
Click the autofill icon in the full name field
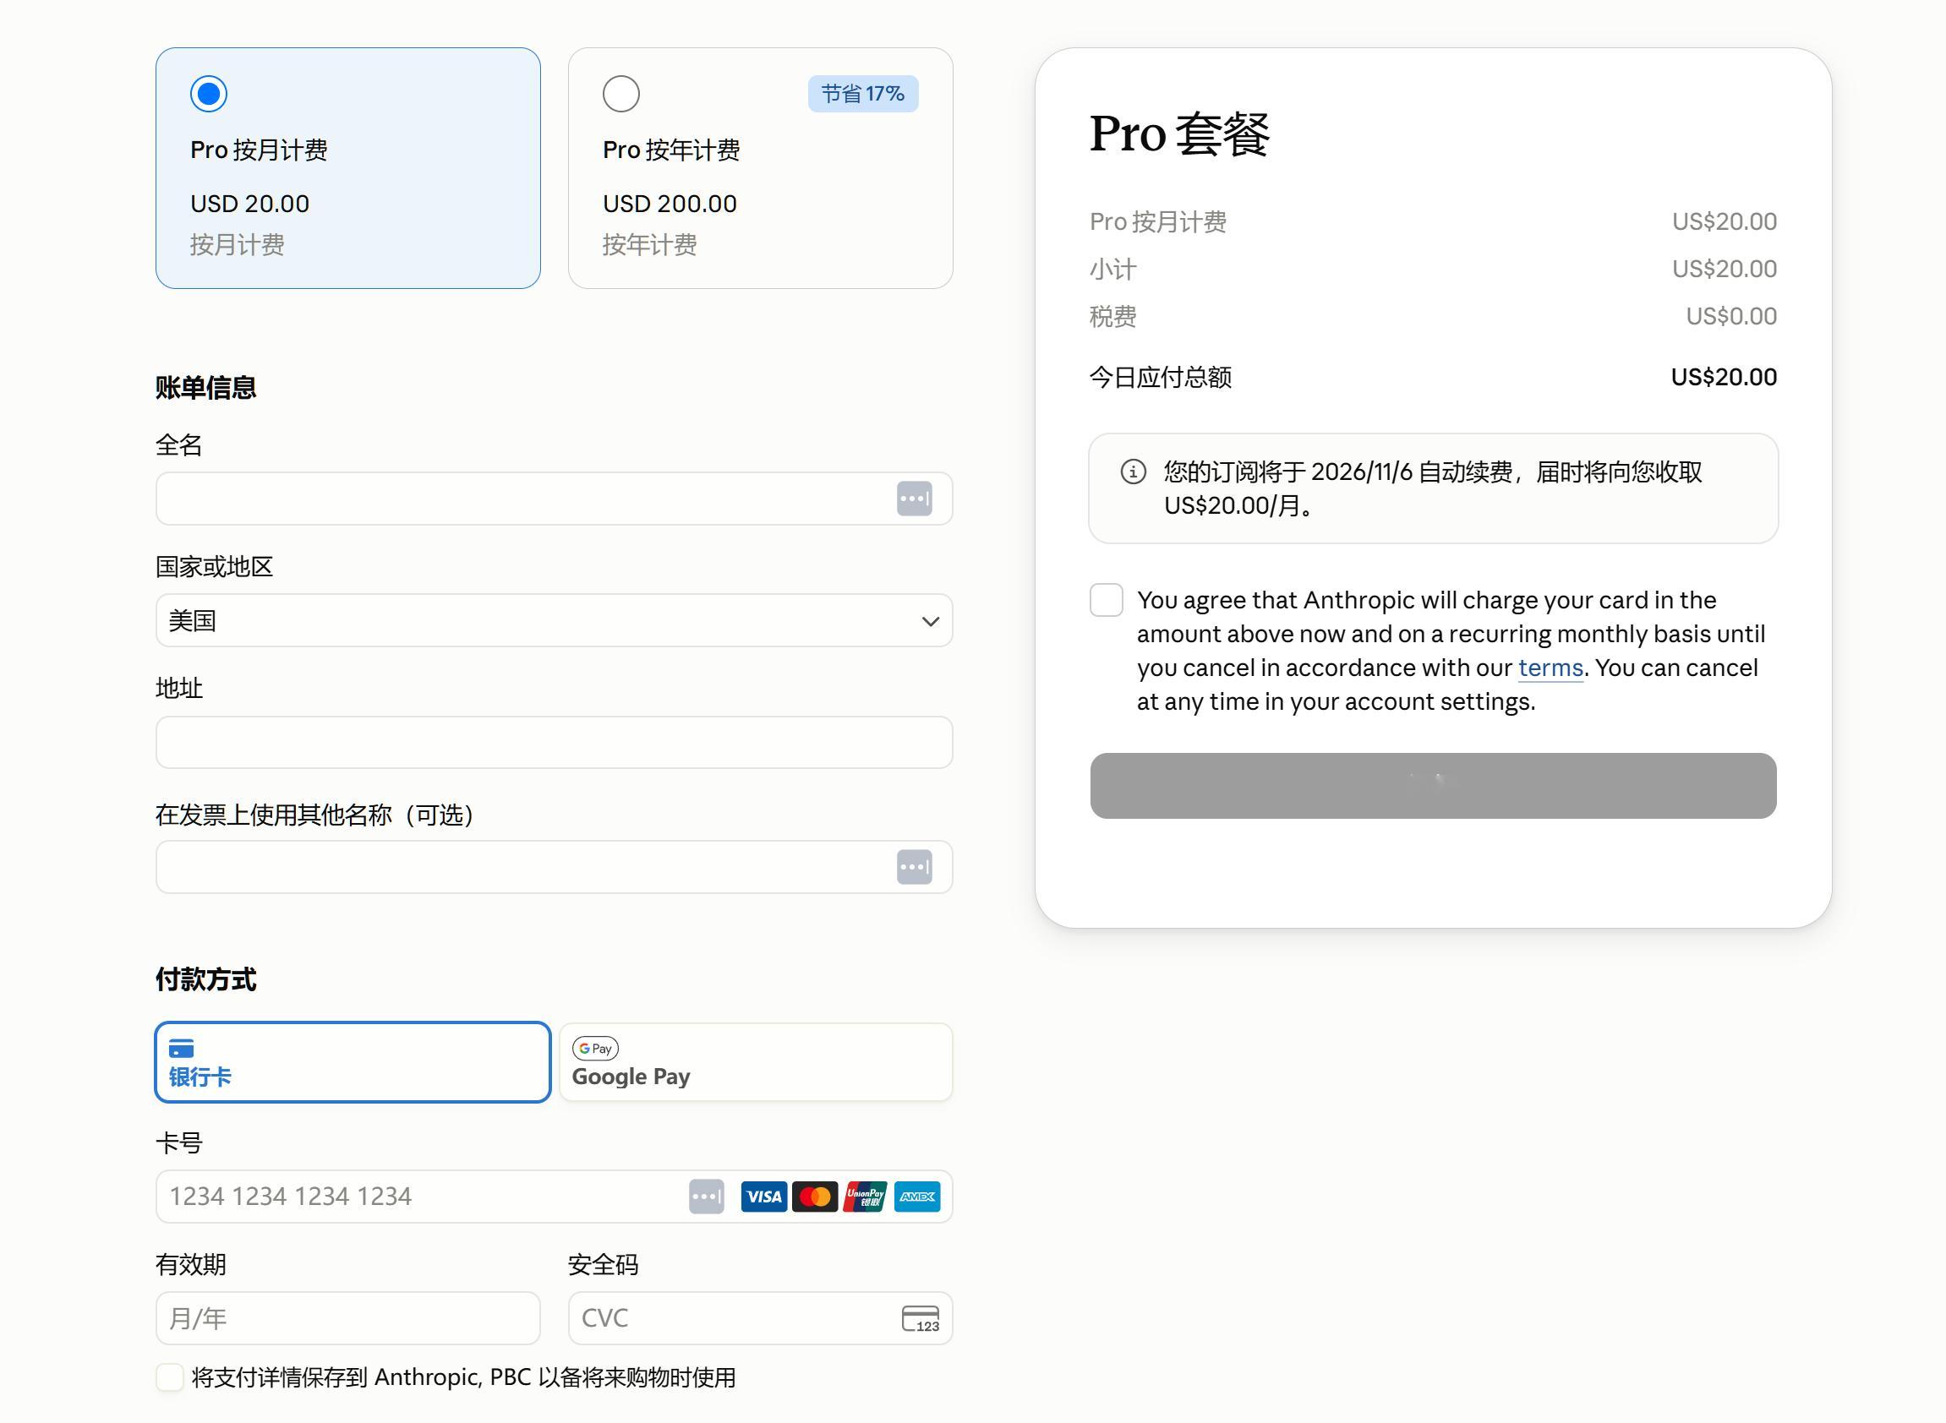(x=914, y=499)
